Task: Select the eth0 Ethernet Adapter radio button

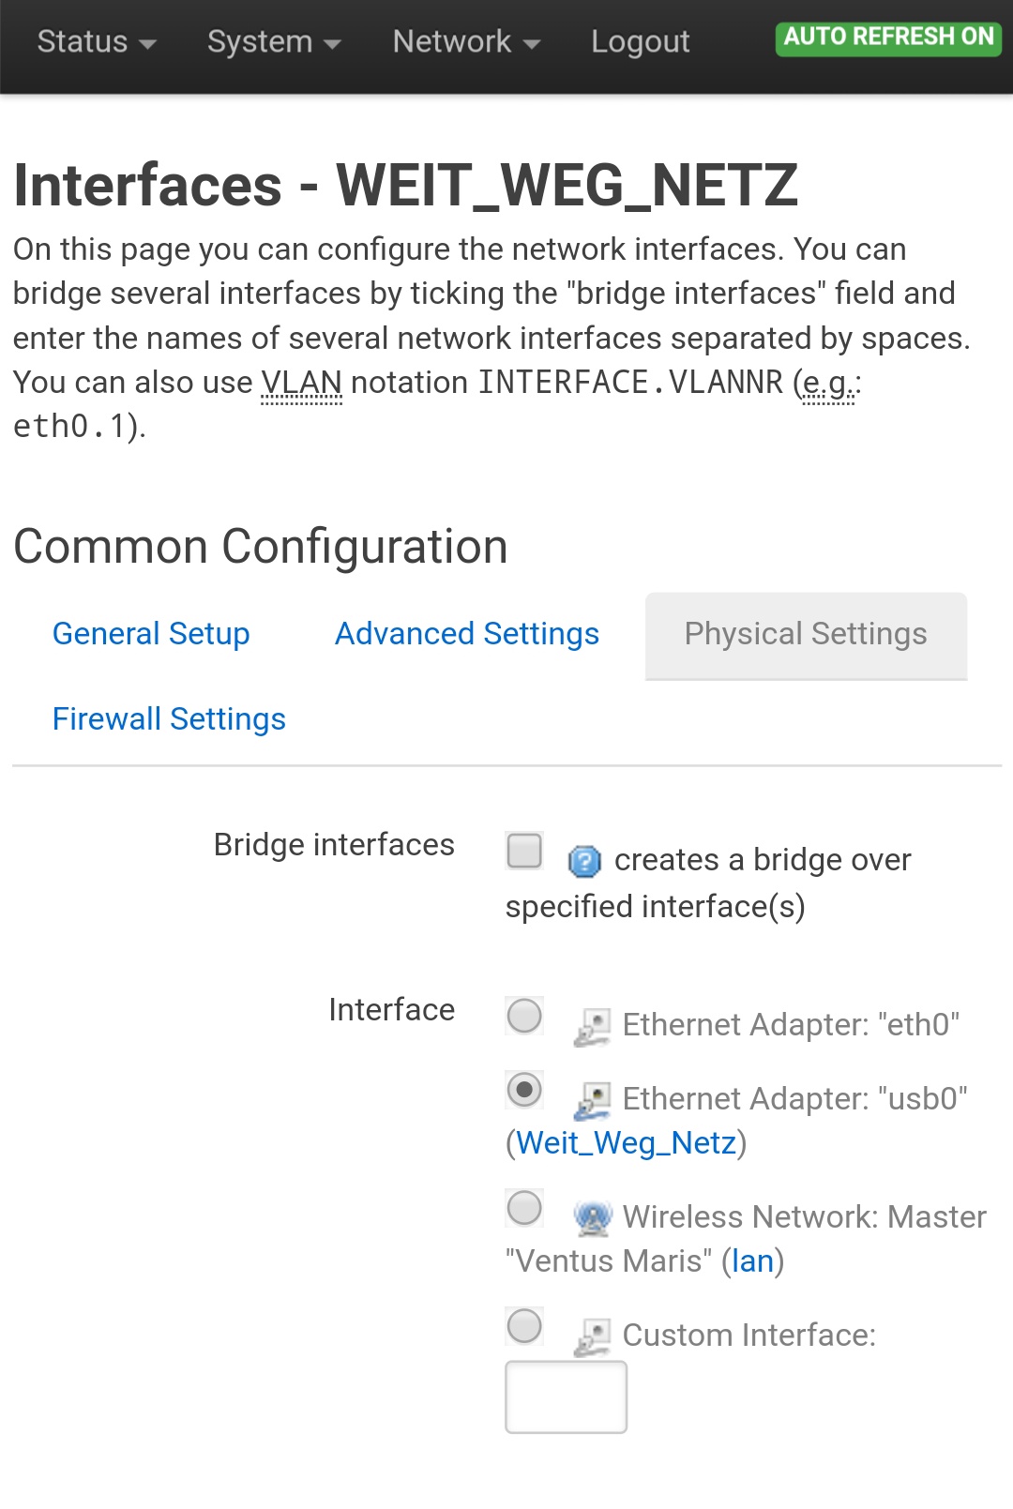Action: [524, 1016]
